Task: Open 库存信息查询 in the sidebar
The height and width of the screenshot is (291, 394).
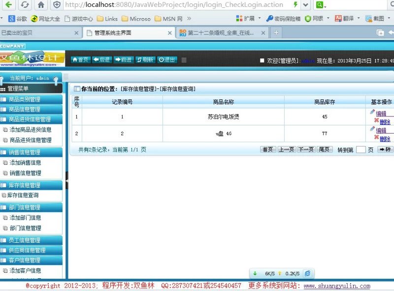Action: (x=23, y=195)
